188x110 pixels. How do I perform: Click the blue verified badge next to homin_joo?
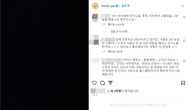pyautogui.click(x=117, y=6)
